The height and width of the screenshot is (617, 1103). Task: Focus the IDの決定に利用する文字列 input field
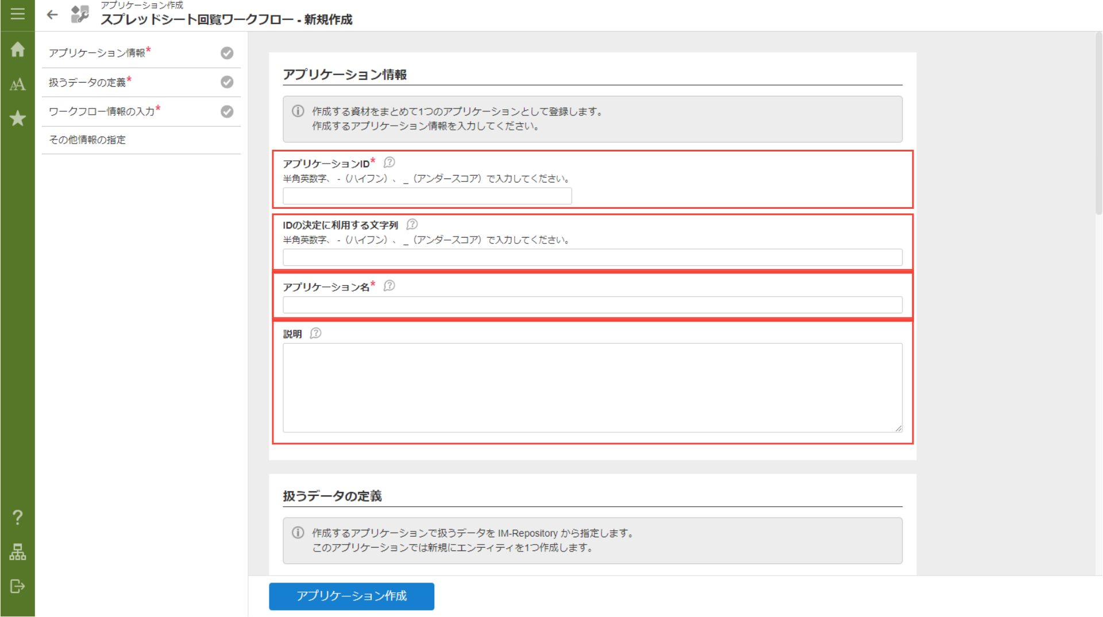pyautogui.click(x=592, y=257)
